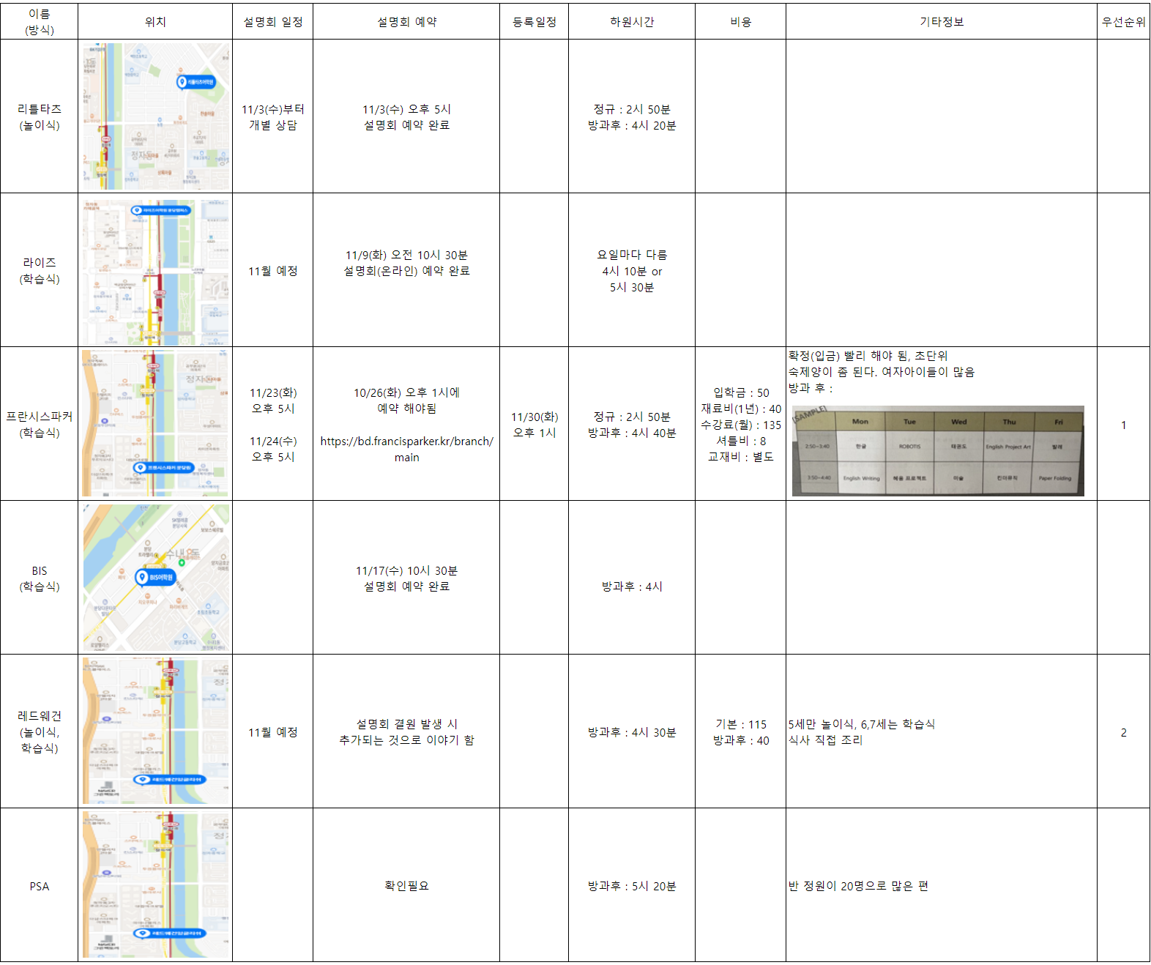Select 레드웨건 11월 예정 cell
This screenshot has width=1151, height=965.
[272, 731]
